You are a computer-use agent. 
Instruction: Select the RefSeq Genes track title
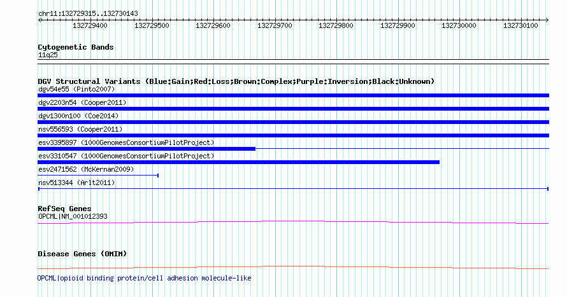(64, 209)
